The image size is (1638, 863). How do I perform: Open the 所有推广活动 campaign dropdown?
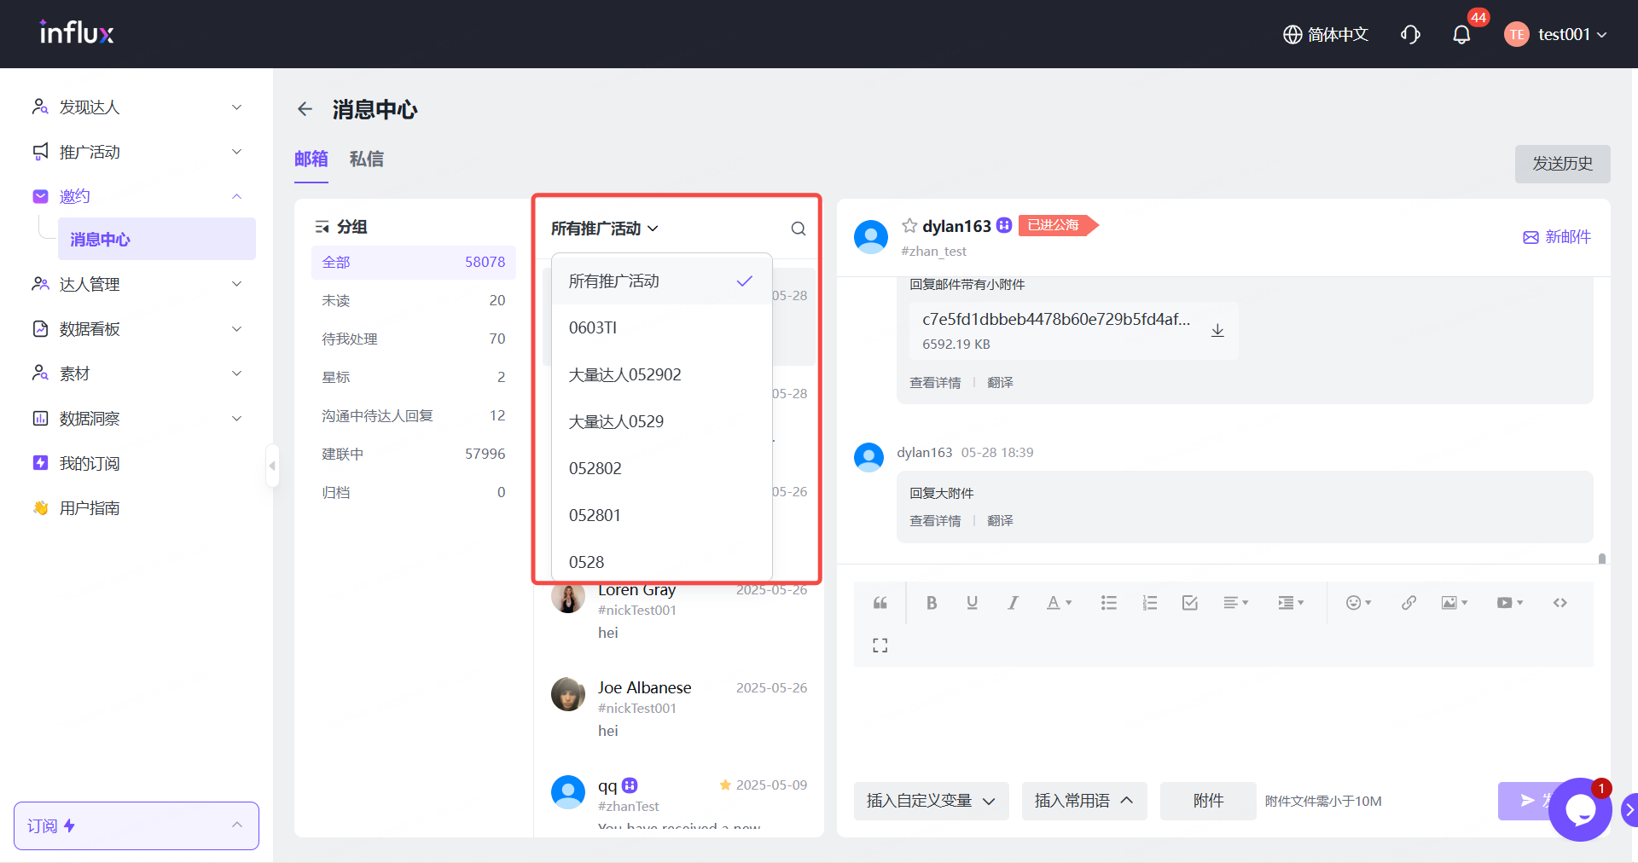[604, 229]
